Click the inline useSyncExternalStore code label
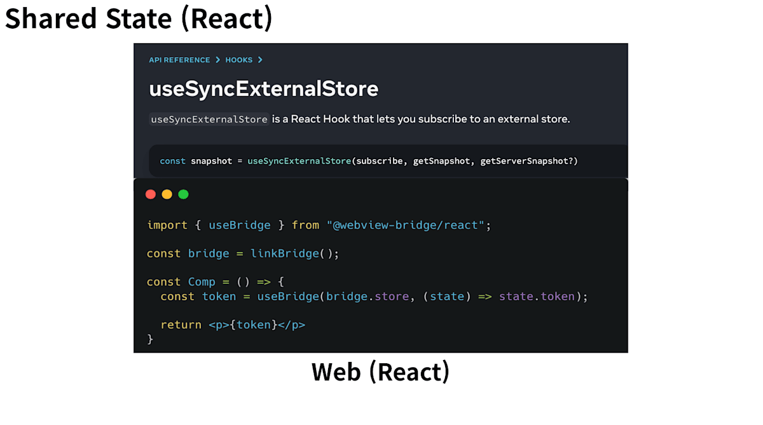The image size is (763, 425). coord(209,119)
